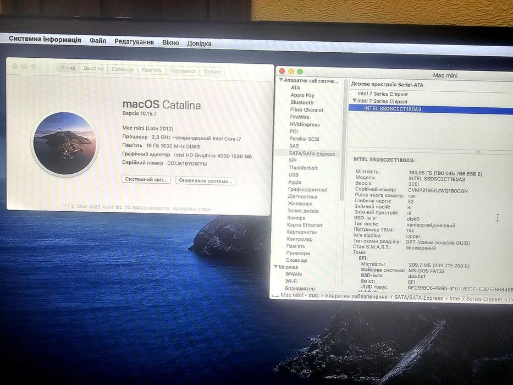Open the Системна інформація app menu
This screenshot has height=385, width=513.
[45, 39]
